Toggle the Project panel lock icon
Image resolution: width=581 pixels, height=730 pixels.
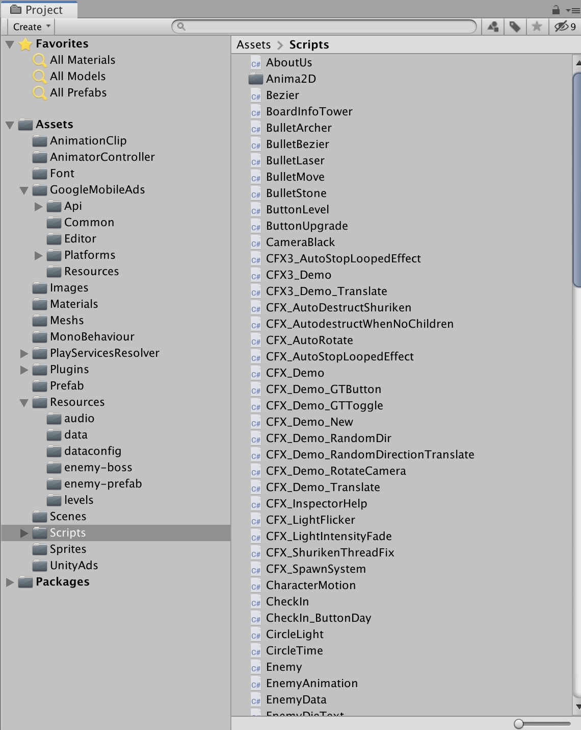pyautogui.click(x=556, y=10)
